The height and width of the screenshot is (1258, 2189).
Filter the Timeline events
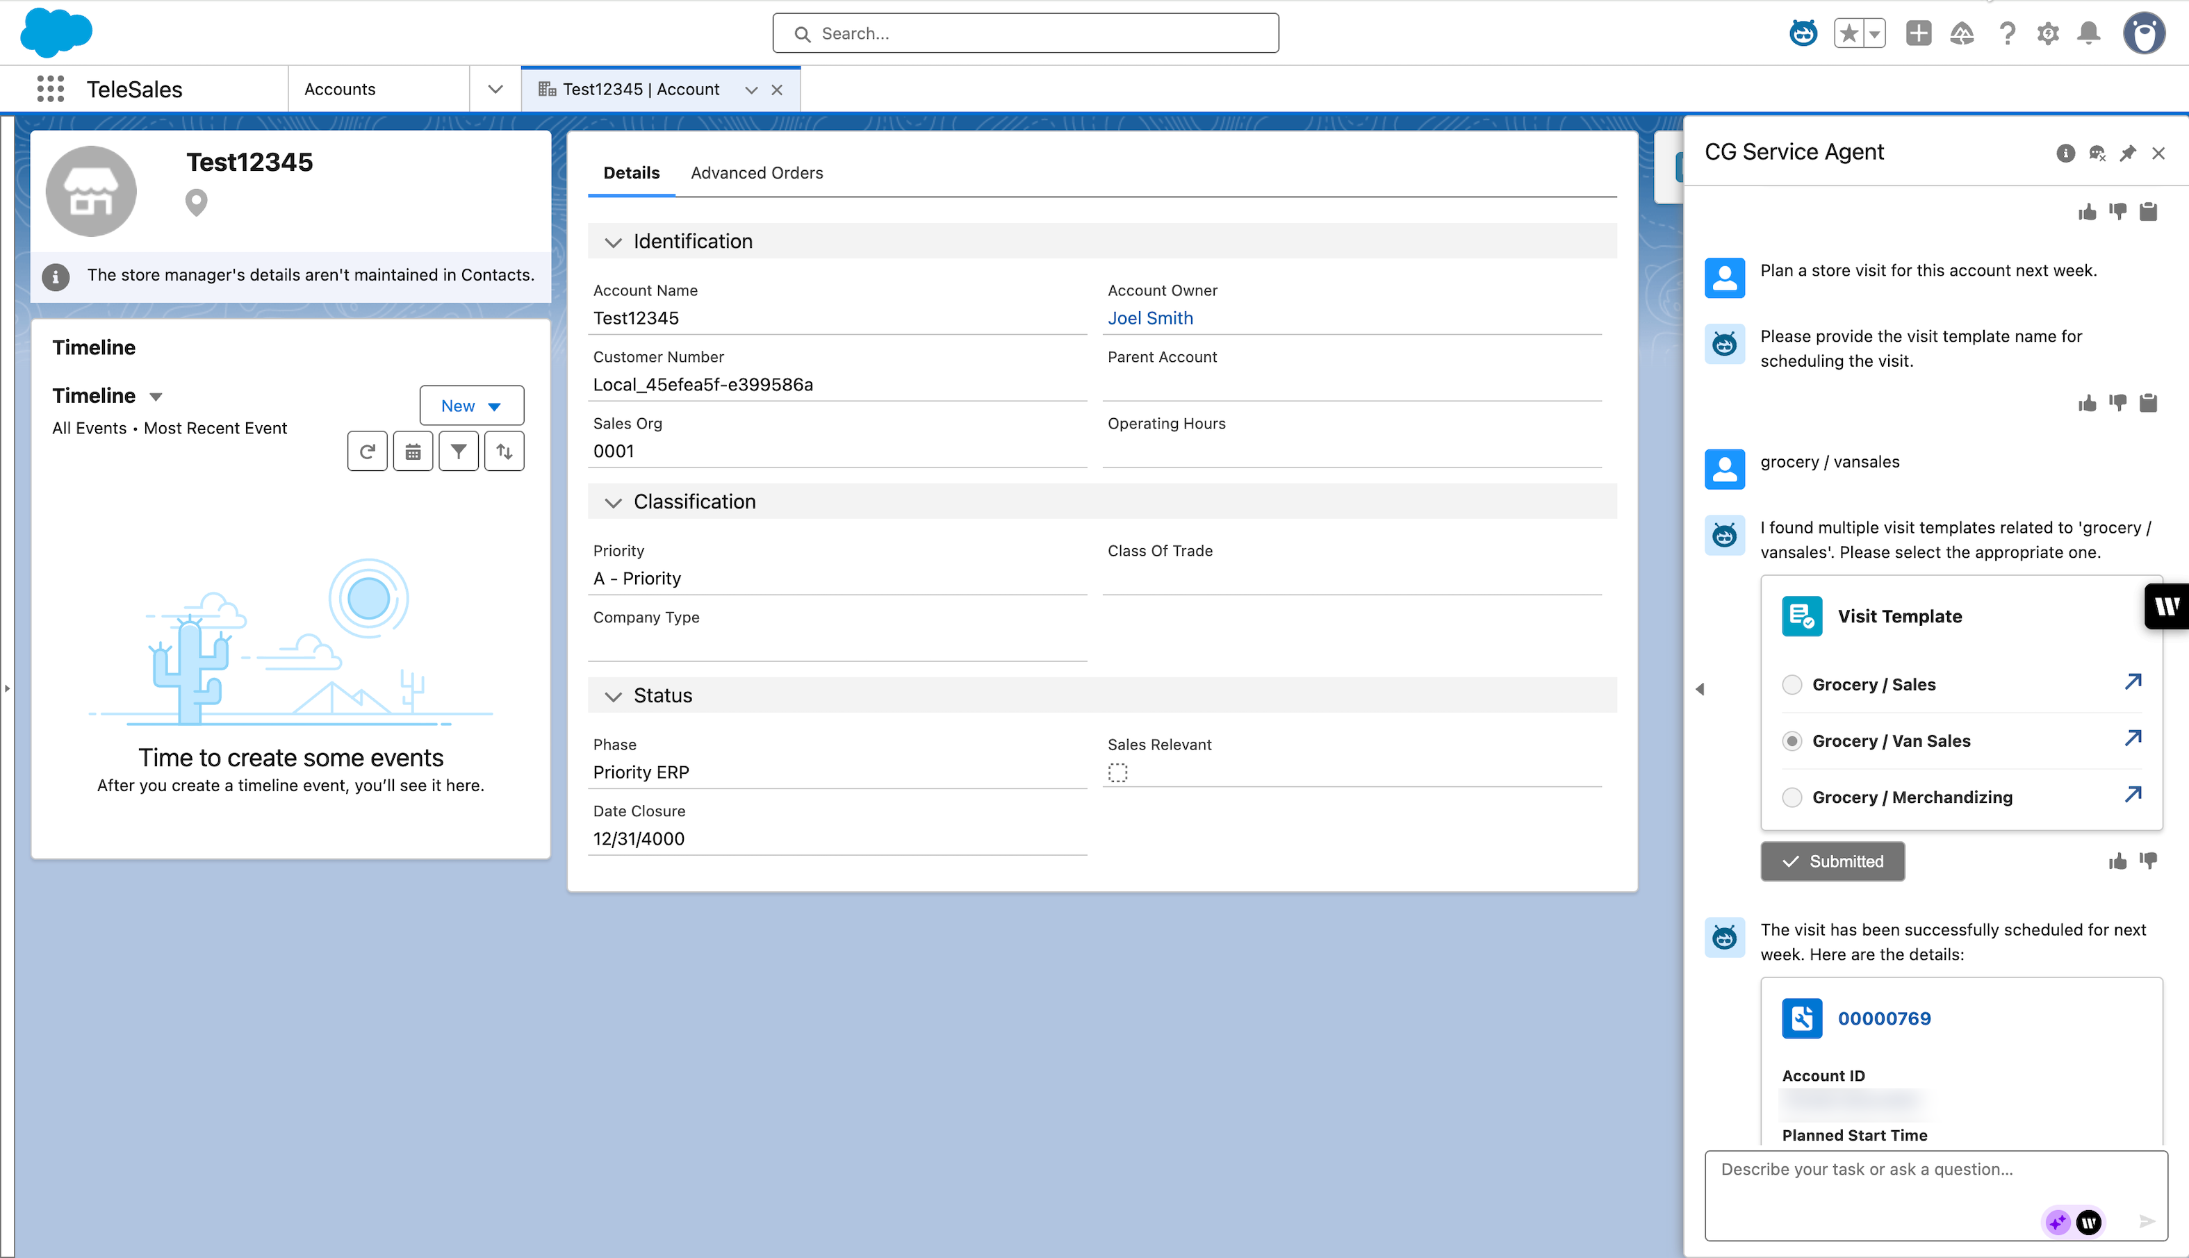(459, 451)
